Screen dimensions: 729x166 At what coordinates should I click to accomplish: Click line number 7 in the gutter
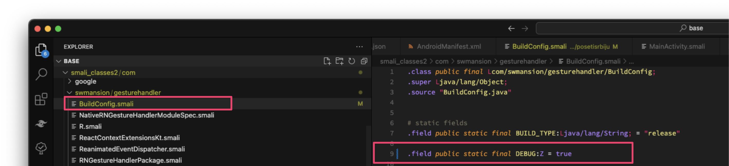[392, 133]
